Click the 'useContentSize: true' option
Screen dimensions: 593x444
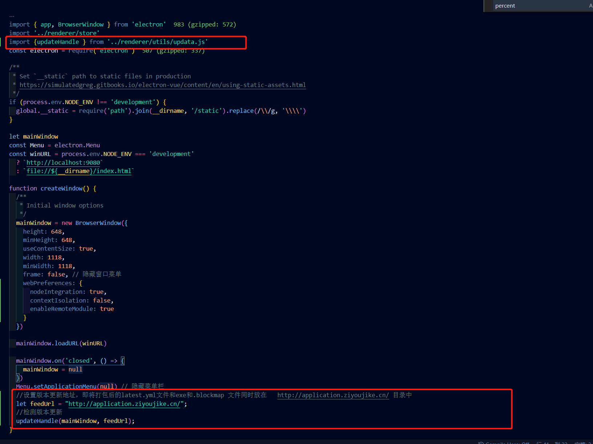click(58, 248)
